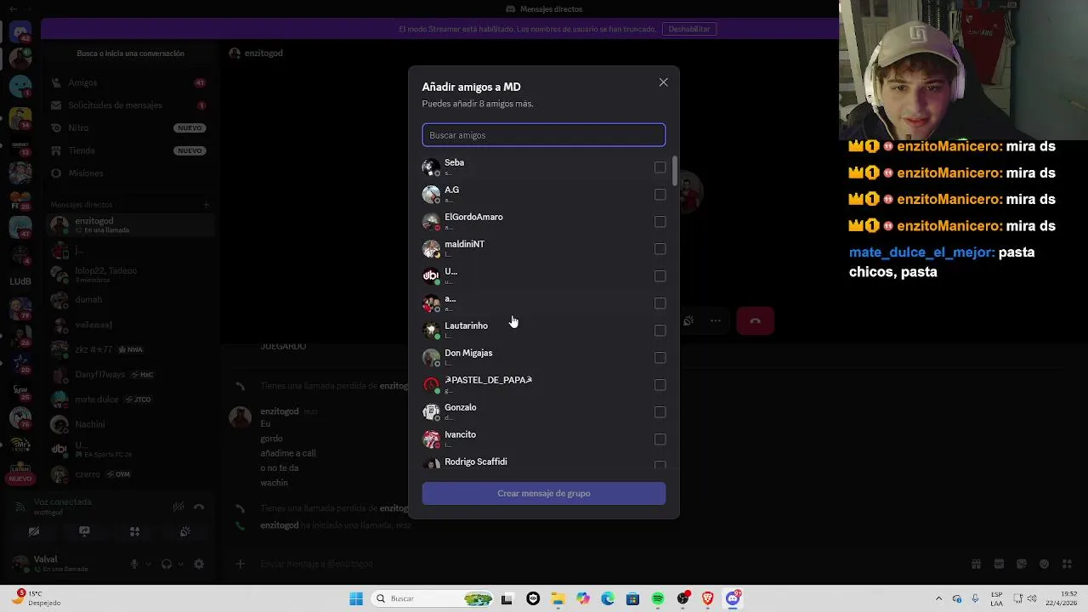Open the LUdB server icon
The height and width of the screenshot is (612, 1088).
coord(20,281)
